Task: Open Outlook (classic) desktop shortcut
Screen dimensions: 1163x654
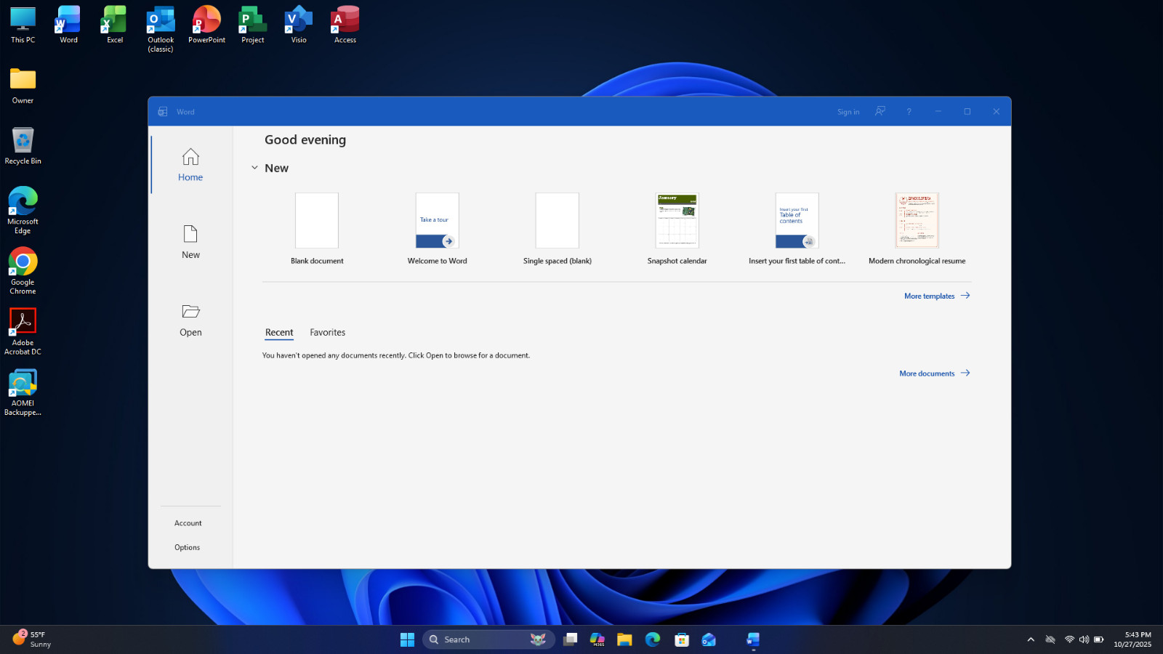Action: pyautogui.click(x=161, y=30)
